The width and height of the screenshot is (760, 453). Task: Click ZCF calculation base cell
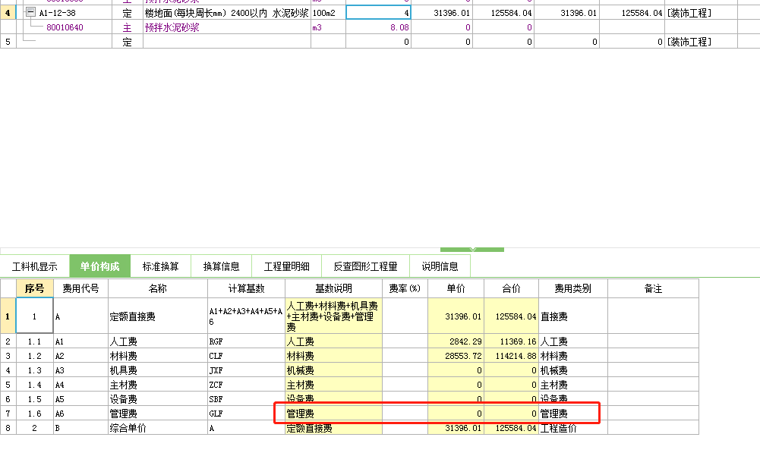[x=246, y=385]
